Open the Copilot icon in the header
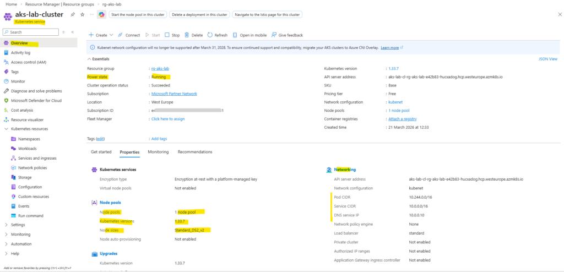 (101, 14)
